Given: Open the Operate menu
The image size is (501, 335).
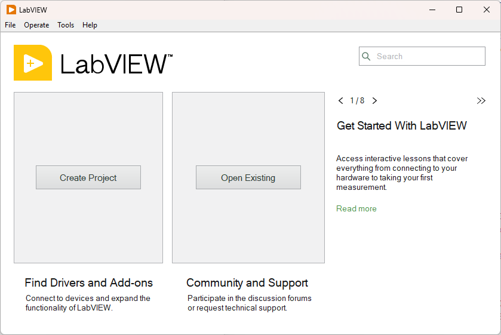Looking at the screenshot, I should (36, 25).
